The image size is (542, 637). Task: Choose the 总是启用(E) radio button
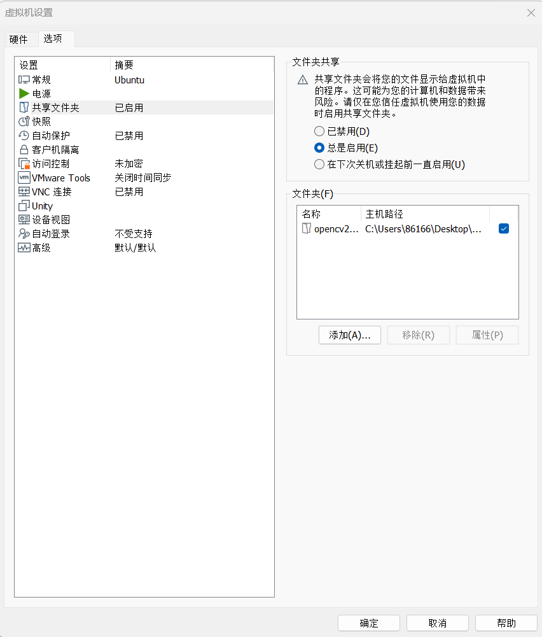tap(319, 148)
